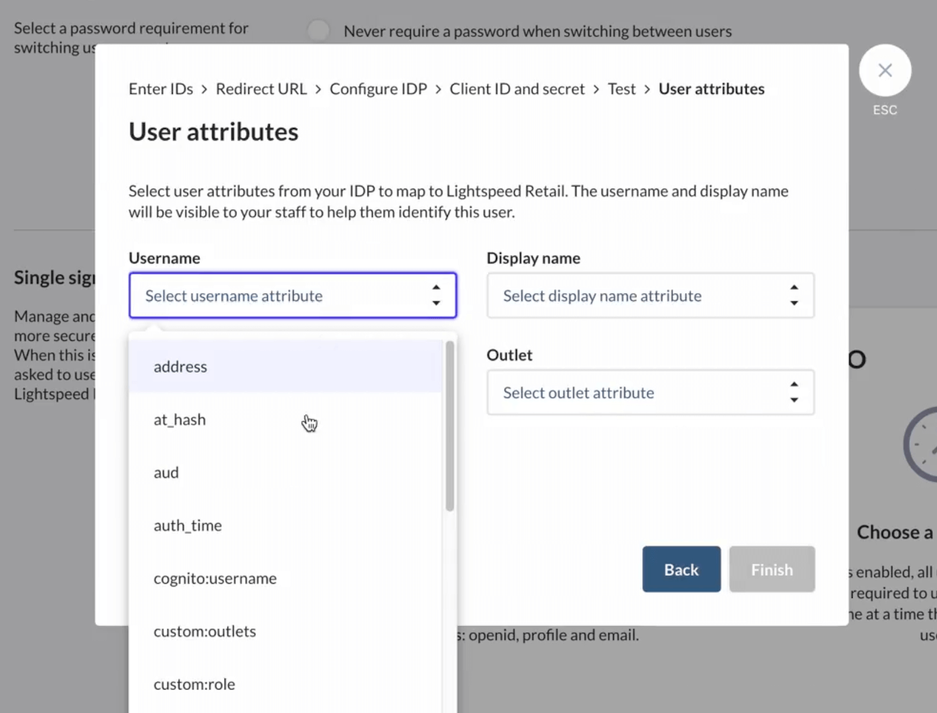Close the dialog using the ESC icon
937x713 pixels.
coord(885,70)
